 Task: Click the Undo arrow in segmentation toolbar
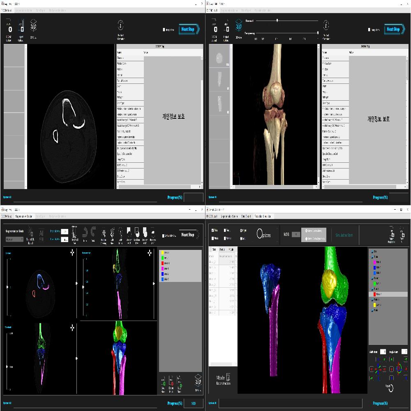pyautogui.click(x=85, y=233)
